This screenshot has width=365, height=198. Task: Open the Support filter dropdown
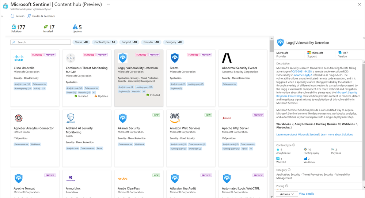click(129, 42)
